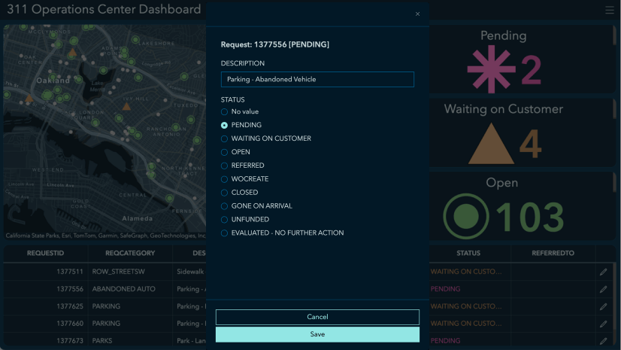Sort by the REQUESTID column header
Viewport: 621px width, 350px height.
tap(46, 254)
